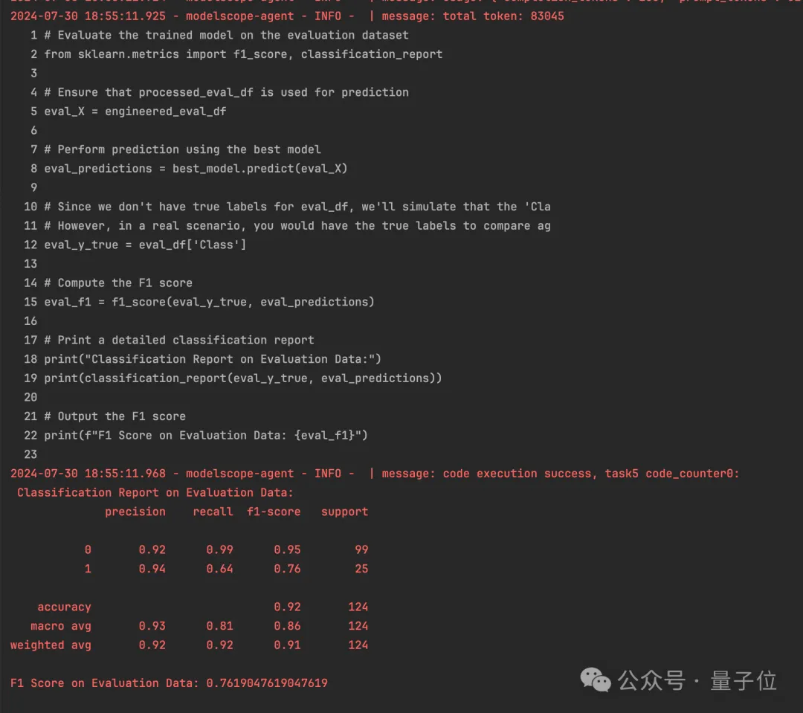Click the print(f"F1 Score on Evaluation Data") line

(206, 436)
